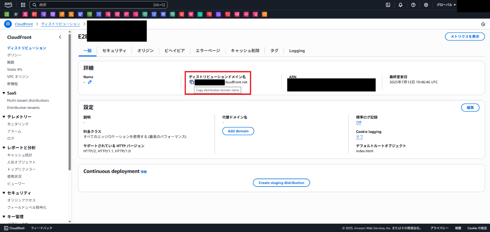Collapse the キー管理 sidebar section
Screen dimensions: 490x232
pyautogui.click(x=4, y=217)
